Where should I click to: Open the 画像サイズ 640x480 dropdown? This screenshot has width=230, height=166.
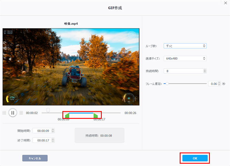pos(185,58)
